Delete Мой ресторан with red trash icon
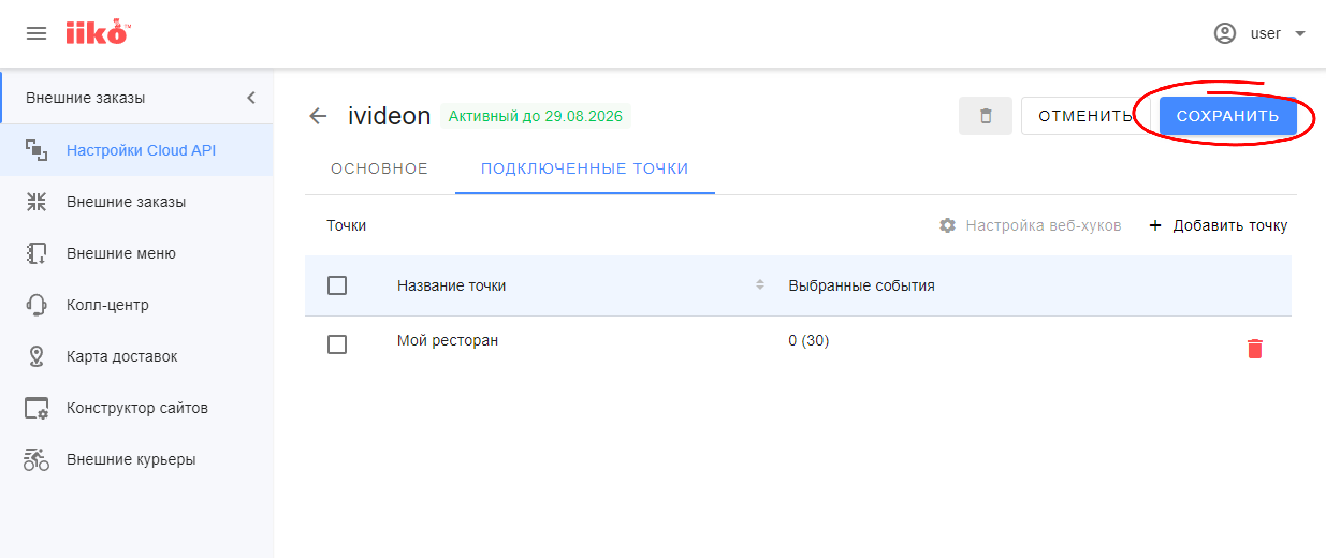The height and width of the screenshot is (558, 1326). 1255,348
